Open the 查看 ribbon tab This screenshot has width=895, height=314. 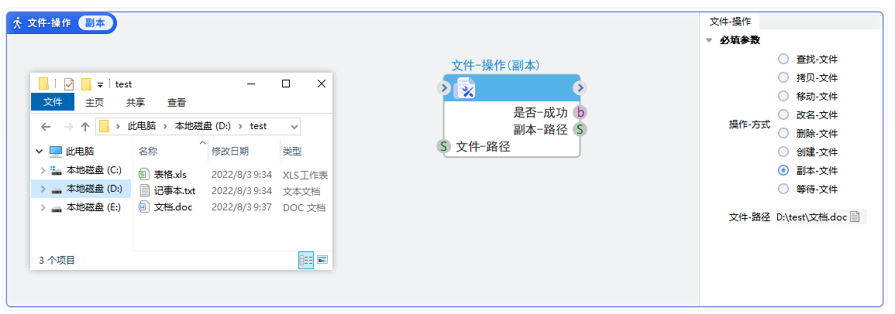point(177,103)
